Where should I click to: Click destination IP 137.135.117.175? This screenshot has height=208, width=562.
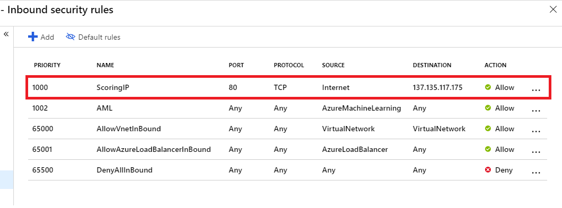pyautogui.click(x=438, y=87)
